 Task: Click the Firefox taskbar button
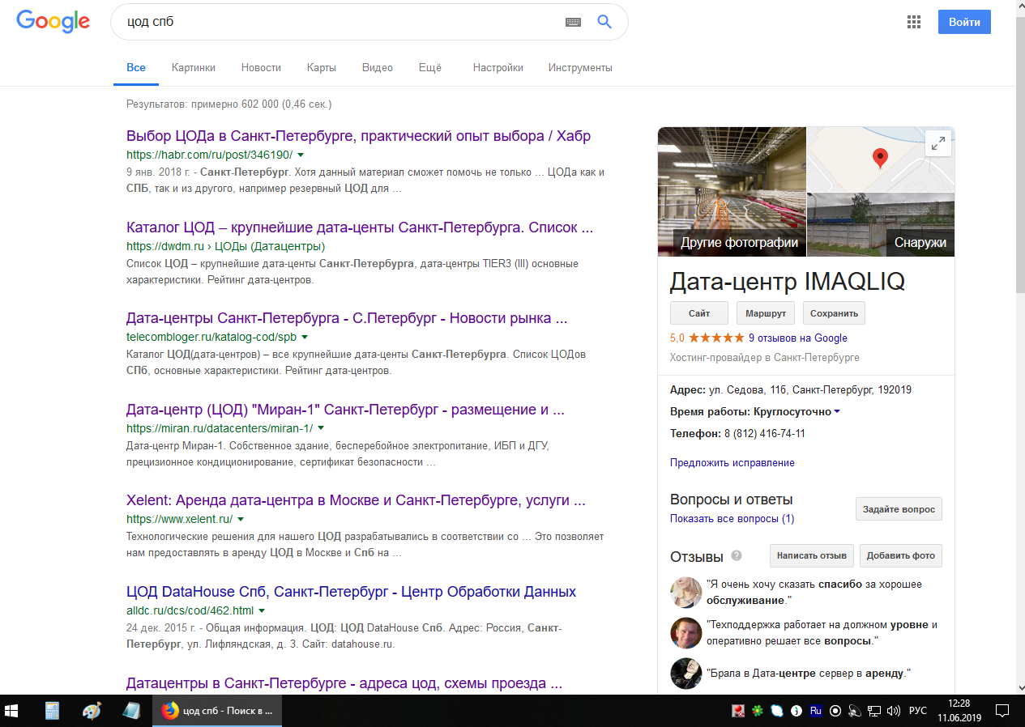pos(217,711)
